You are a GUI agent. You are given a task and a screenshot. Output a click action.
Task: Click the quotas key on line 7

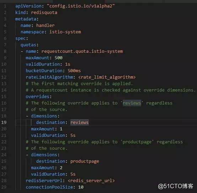tap(28, 45)
